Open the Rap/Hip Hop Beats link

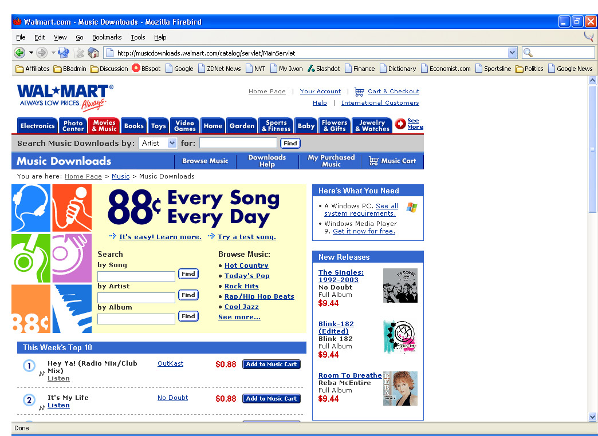point(259,296)
